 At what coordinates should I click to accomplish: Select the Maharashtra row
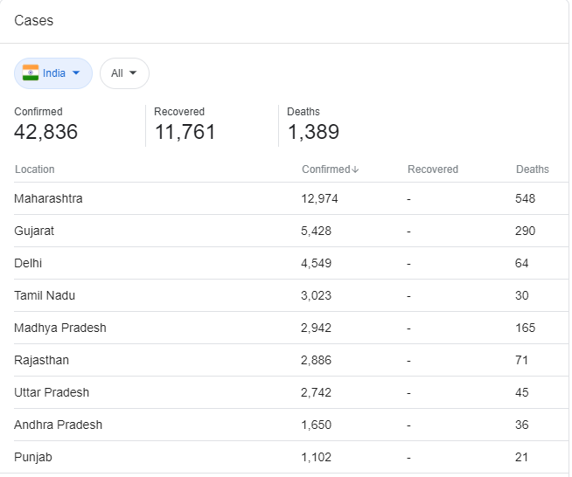coord(291,198)
